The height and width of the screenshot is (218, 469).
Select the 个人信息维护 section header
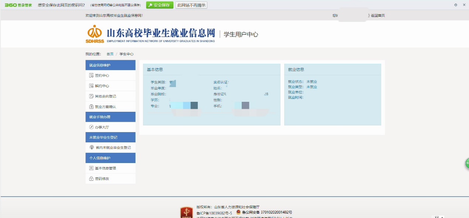(x=110, y=158)
